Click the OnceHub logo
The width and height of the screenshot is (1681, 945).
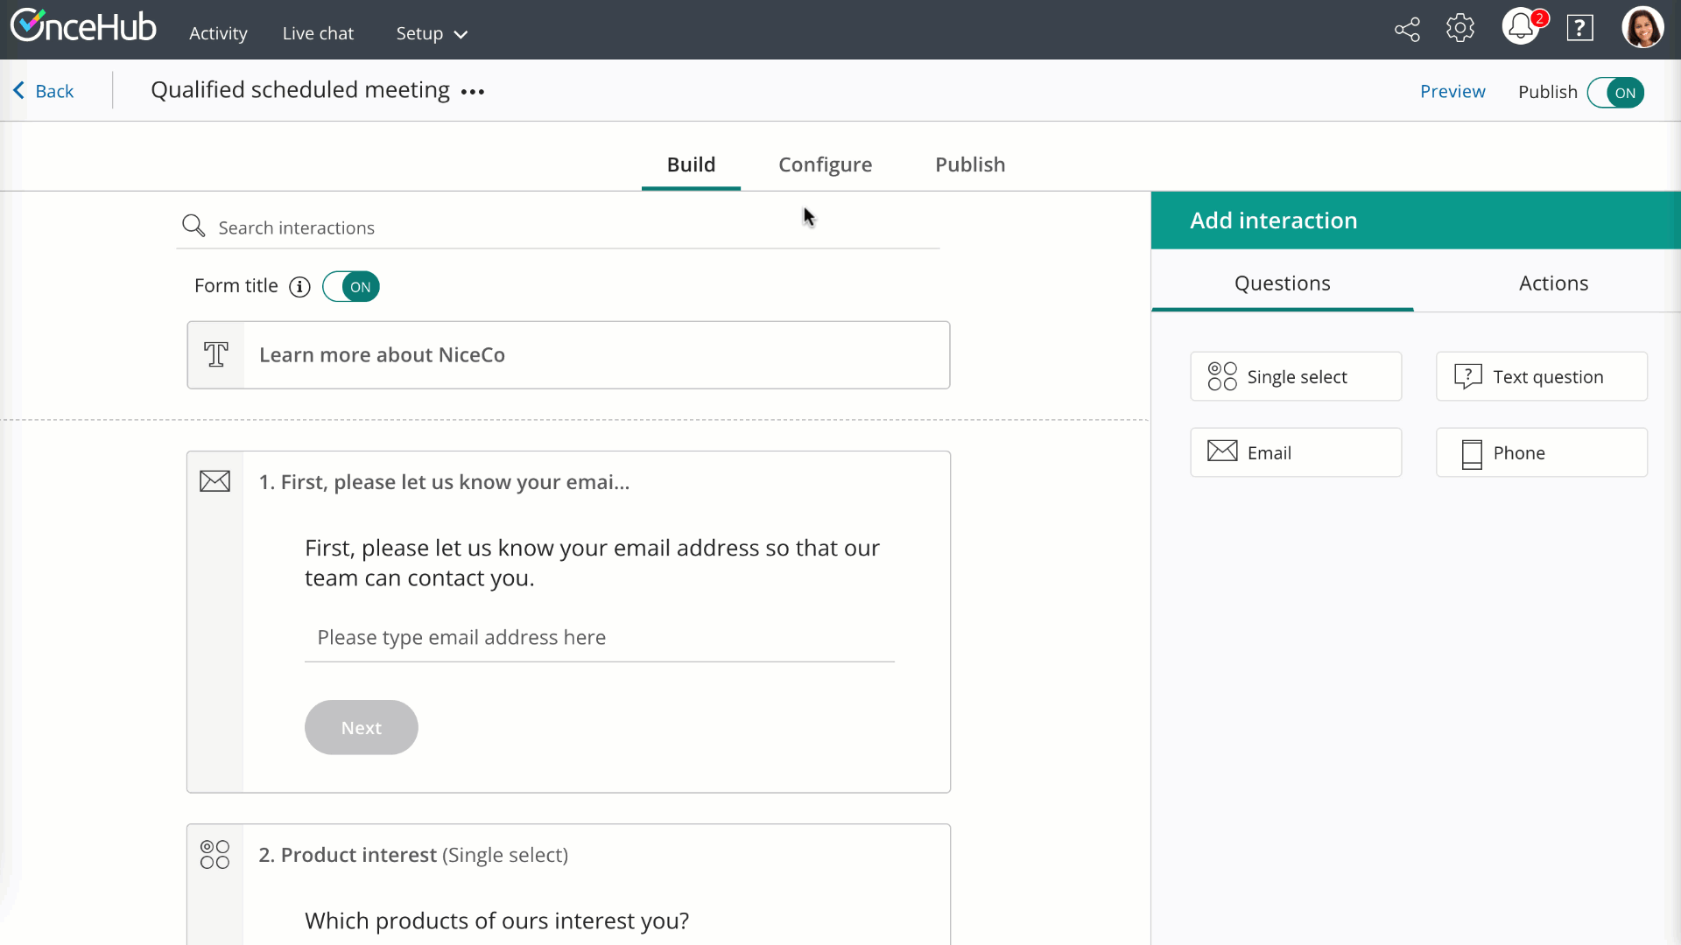(x=83, y=27)
